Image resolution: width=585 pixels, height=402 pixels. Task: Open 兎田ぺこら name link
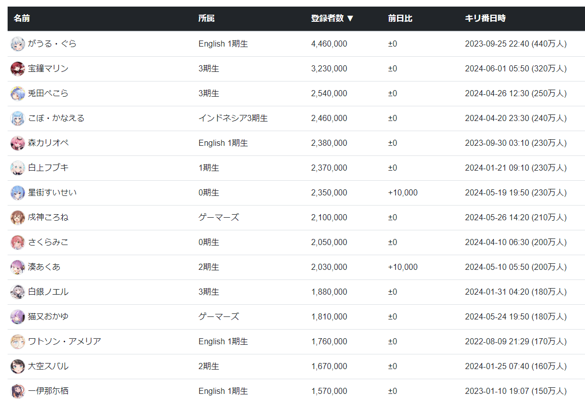pos(48,93)
